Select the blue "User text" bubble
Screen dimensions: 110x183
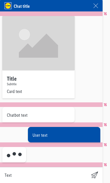pos(64,135)
